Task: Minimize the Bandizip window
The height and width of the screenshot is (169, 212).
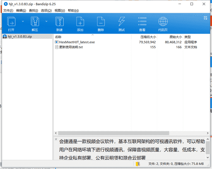Action: click(180, 4)
